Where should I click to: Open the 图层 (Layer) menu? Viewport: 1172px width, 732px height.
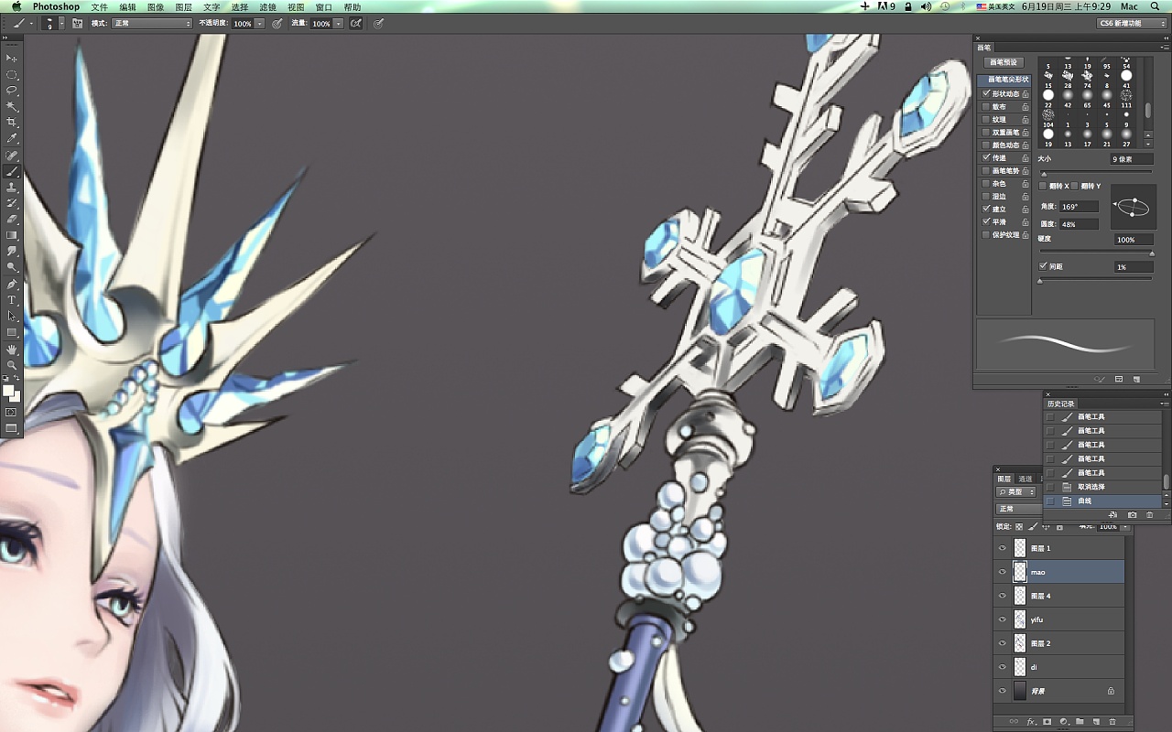184,6
